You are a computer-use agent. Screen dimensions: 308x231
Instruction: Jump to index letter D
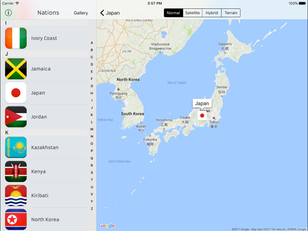tap(92, 64)
